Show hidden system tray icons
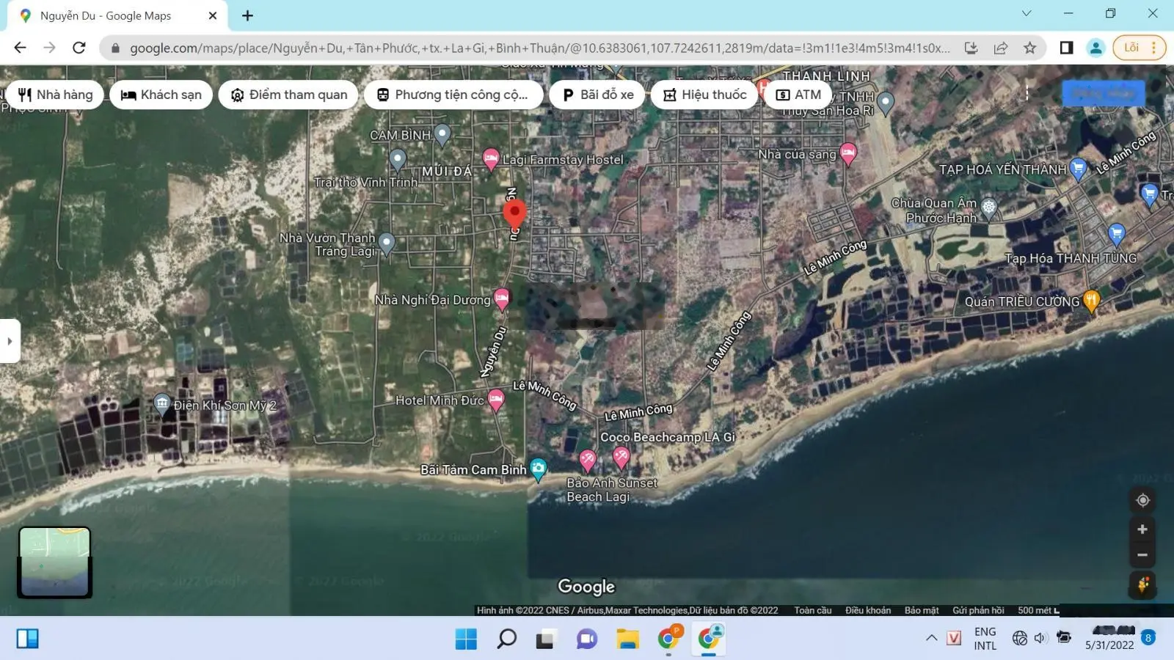Image resolution: width=1174 pixels, height=660 pixels. click(931, 638)
